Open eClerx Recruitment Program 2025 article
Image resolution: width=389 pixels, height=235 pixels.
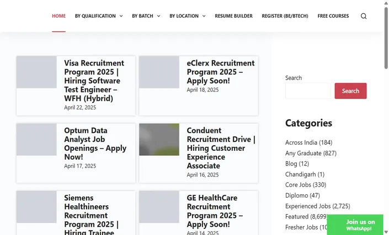coord(221,72)
